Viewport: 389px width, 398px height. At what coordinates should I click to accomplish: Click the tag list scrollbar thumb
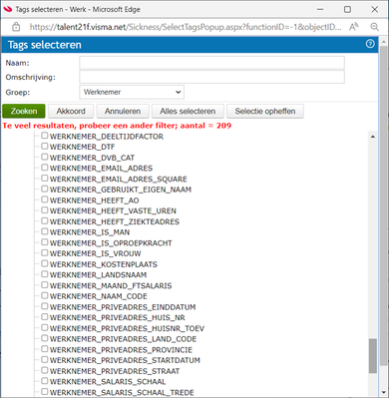(x=373, y=356)
